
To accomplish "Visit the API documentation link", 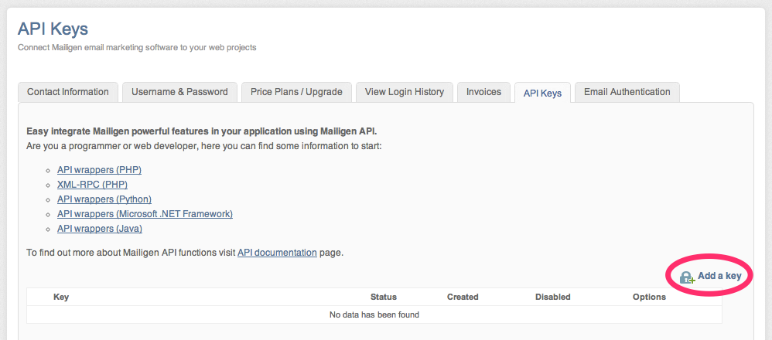I will coord(277,253).
